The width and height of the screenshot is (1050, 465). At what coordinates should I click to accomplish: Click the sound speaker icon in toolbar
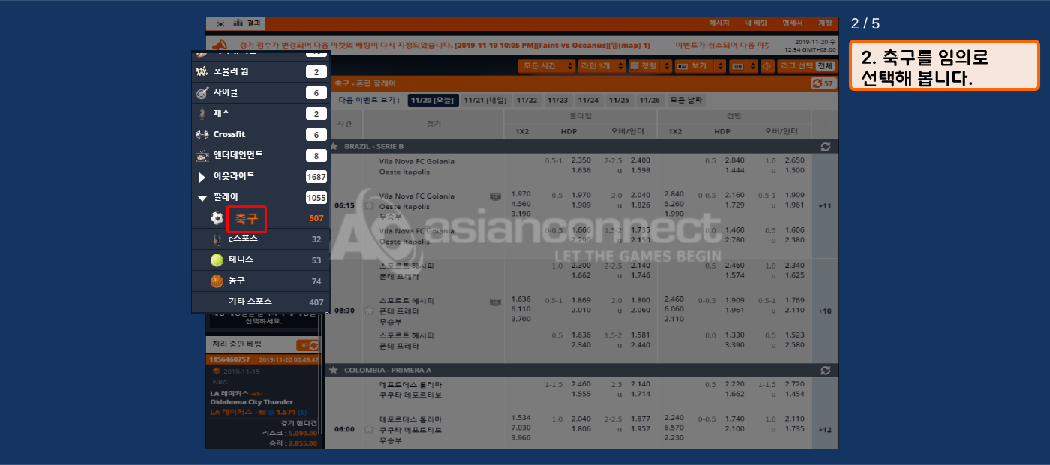766,66
